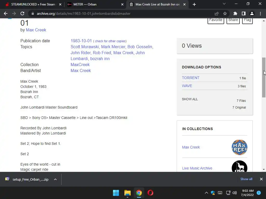Close the Max Creek Live tab
Screen dimensions: 266x199
184,4
